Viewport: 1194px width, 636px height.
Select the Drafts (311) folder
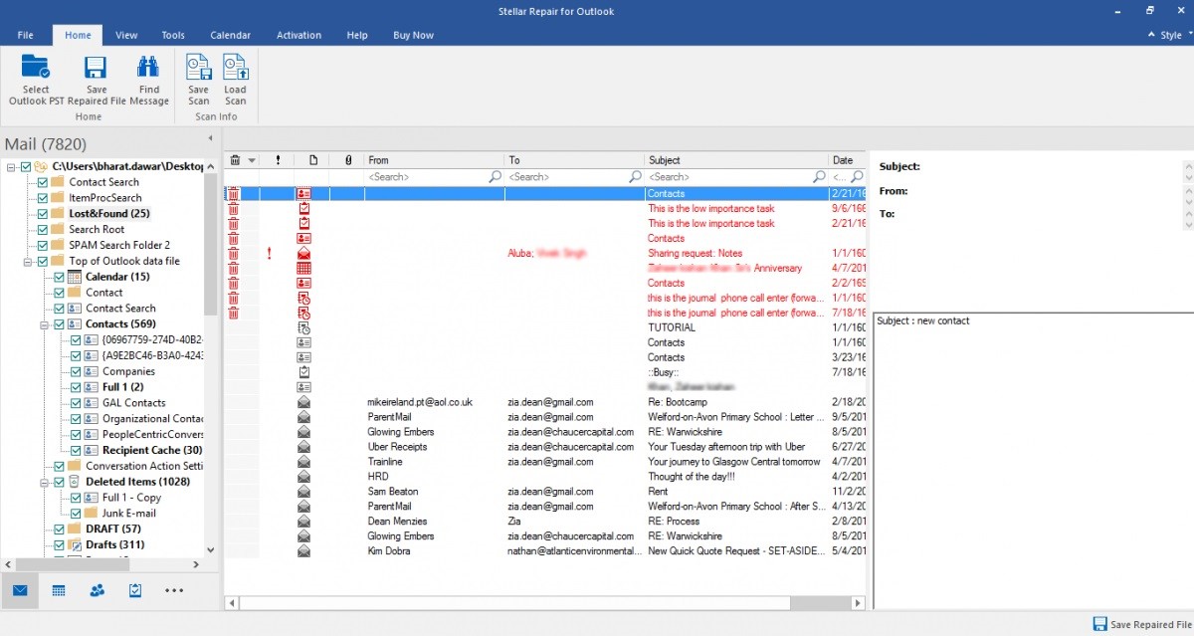(x=114, y=545)
